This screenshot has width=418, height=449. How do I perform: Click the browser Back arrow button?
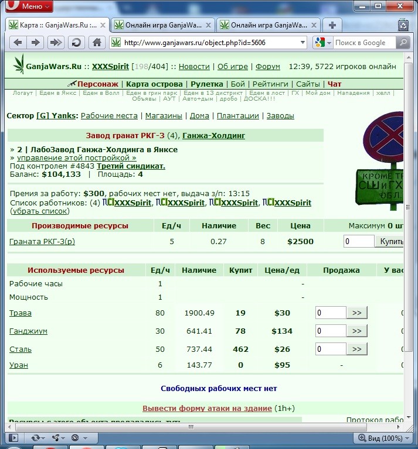pos(18,43)
